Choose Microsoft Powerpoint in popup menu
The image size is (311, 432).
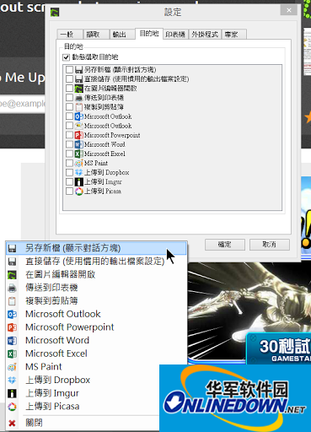[96, 327]
